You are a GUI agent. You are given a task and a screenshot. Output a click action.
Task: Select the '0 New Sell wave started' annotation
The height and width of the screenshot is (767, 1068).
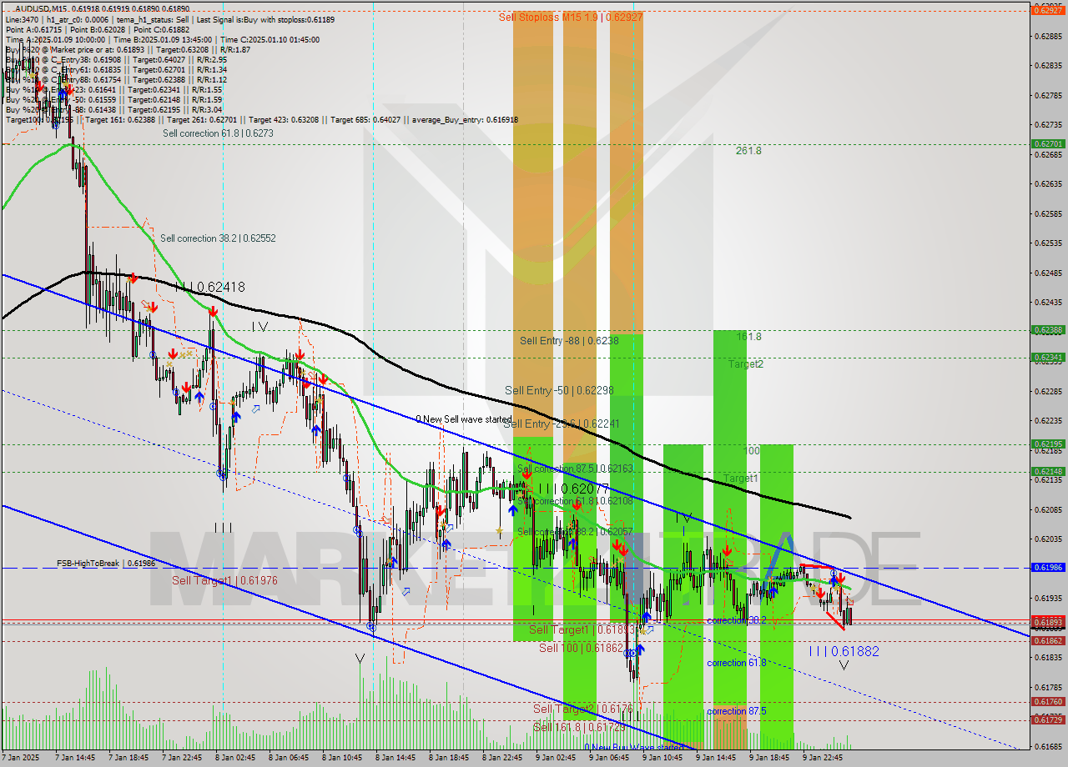[464, 419]
